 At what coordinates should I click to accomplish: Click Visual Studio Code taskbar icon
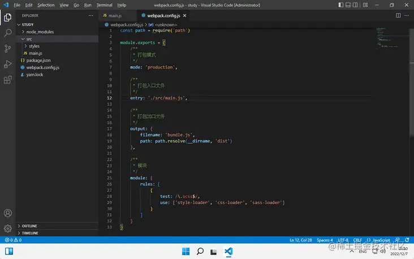click(x=228, y=251)
